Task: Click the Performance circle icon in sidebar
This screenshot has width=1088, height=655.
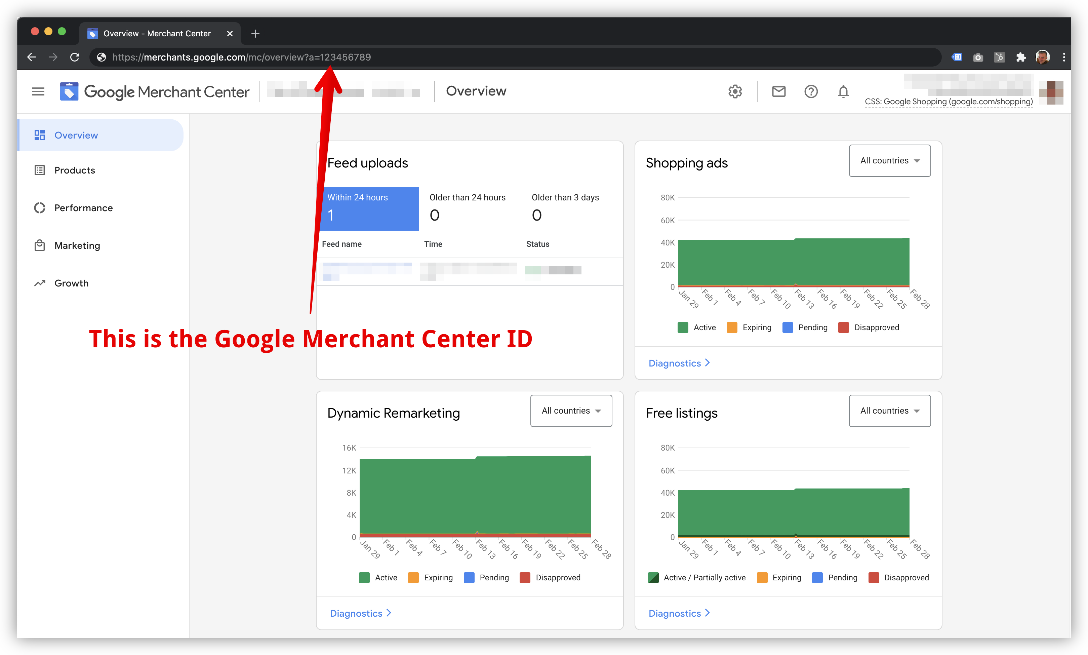Action: [x=39, y=207]
